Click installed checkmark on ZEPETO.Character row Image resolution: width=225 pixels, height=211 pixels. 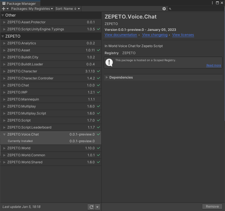coord(98,71)
